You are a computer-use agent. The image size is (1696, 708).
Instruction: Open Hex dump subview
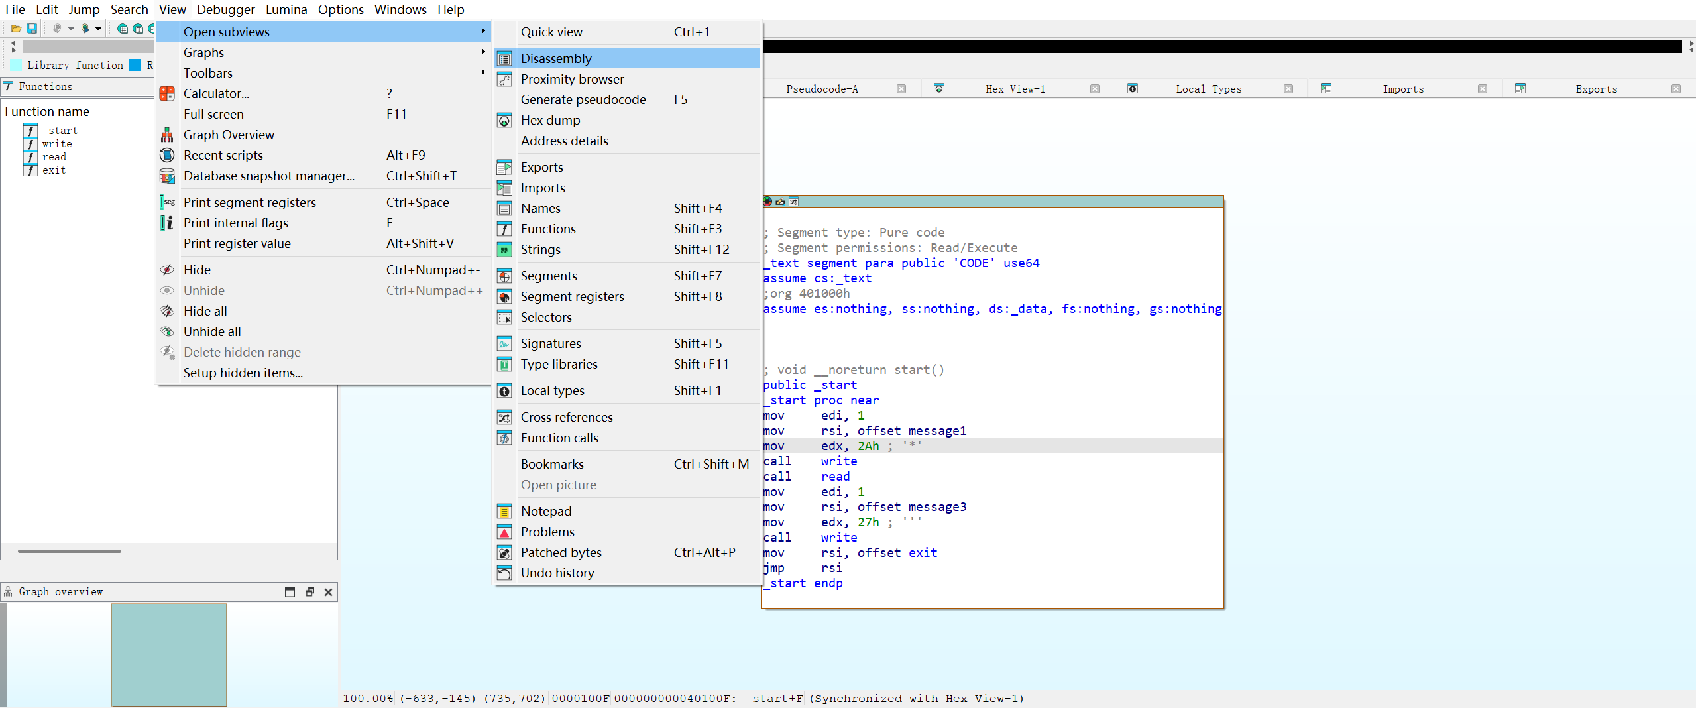pos(627,120)
